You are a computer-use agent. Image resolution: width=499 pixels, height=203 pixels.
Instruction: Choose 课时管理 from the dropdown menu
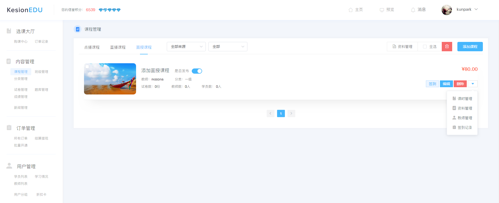[462, 99]
